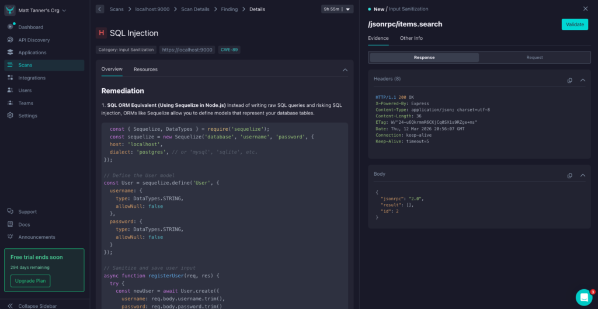The image size is (598, 309).
Task: Click the Integrations grid icon
Action: tap(11, 78)
